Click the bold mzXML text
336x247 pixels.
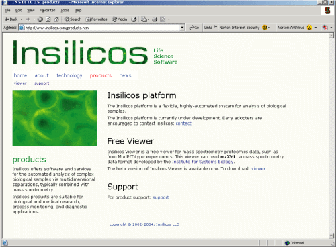(x=228, y=156)
